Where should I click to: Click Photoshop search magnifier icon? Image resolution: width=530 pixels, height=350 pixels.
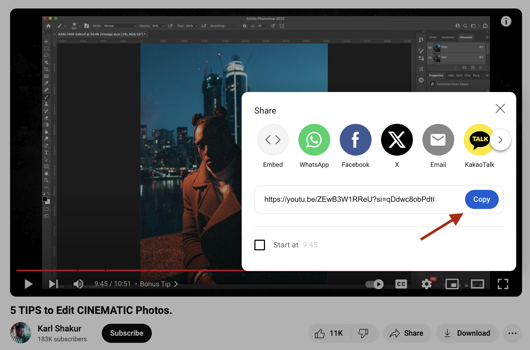coord(465,26)
